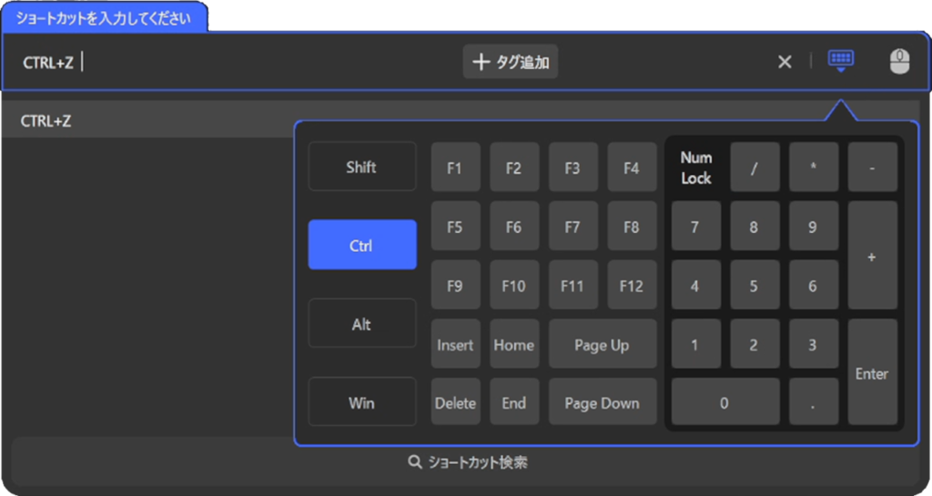Disable the highlighted Ctrl modifier
This screenshot has width=932, height=496.
click(x=361, y=245)
